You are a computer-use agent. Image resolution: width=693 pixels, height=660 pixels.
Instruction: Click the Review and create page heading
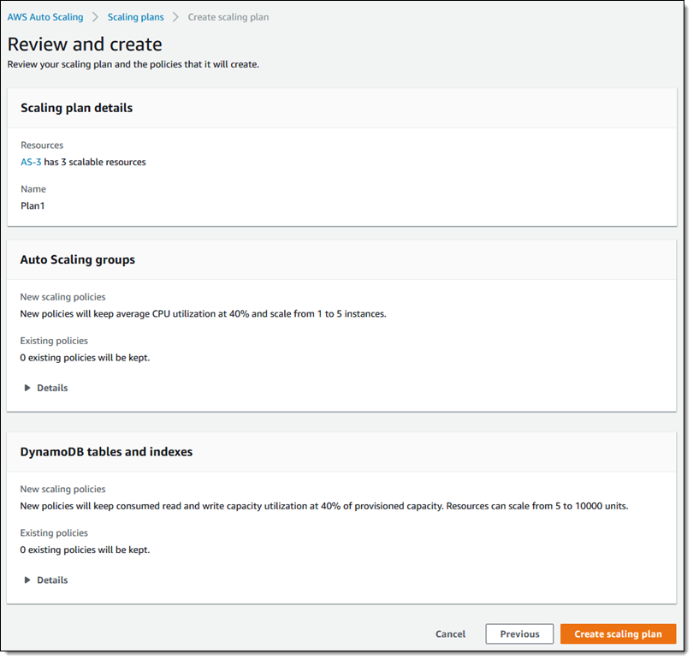point(85,44)
